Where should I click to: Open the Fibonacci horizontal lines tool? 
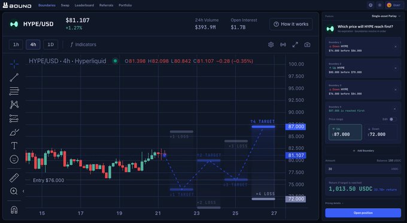pos(14,91)
